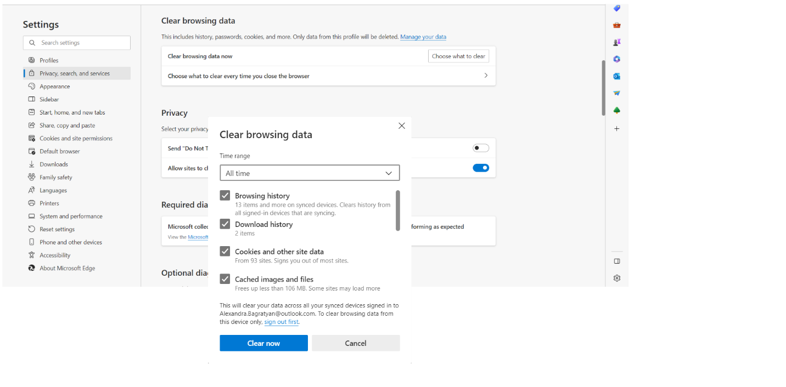
Task: Add a new app with the sidebar plus icon
Action: [x=616, y=128]
